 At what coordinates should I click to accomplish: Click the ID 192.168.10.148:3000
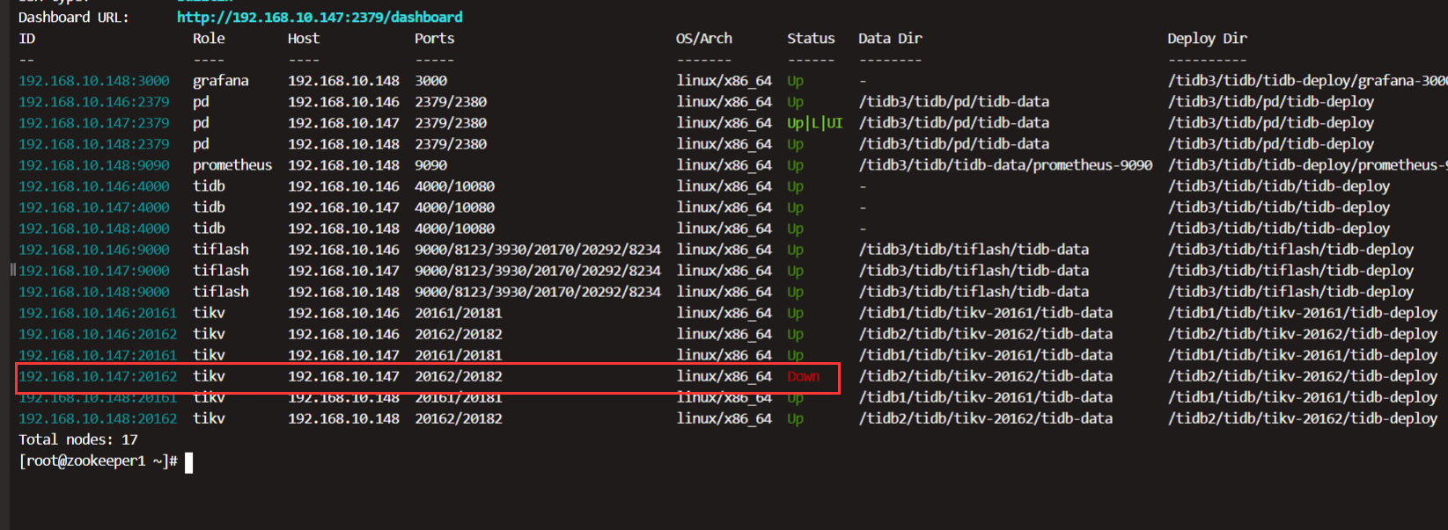94,81
